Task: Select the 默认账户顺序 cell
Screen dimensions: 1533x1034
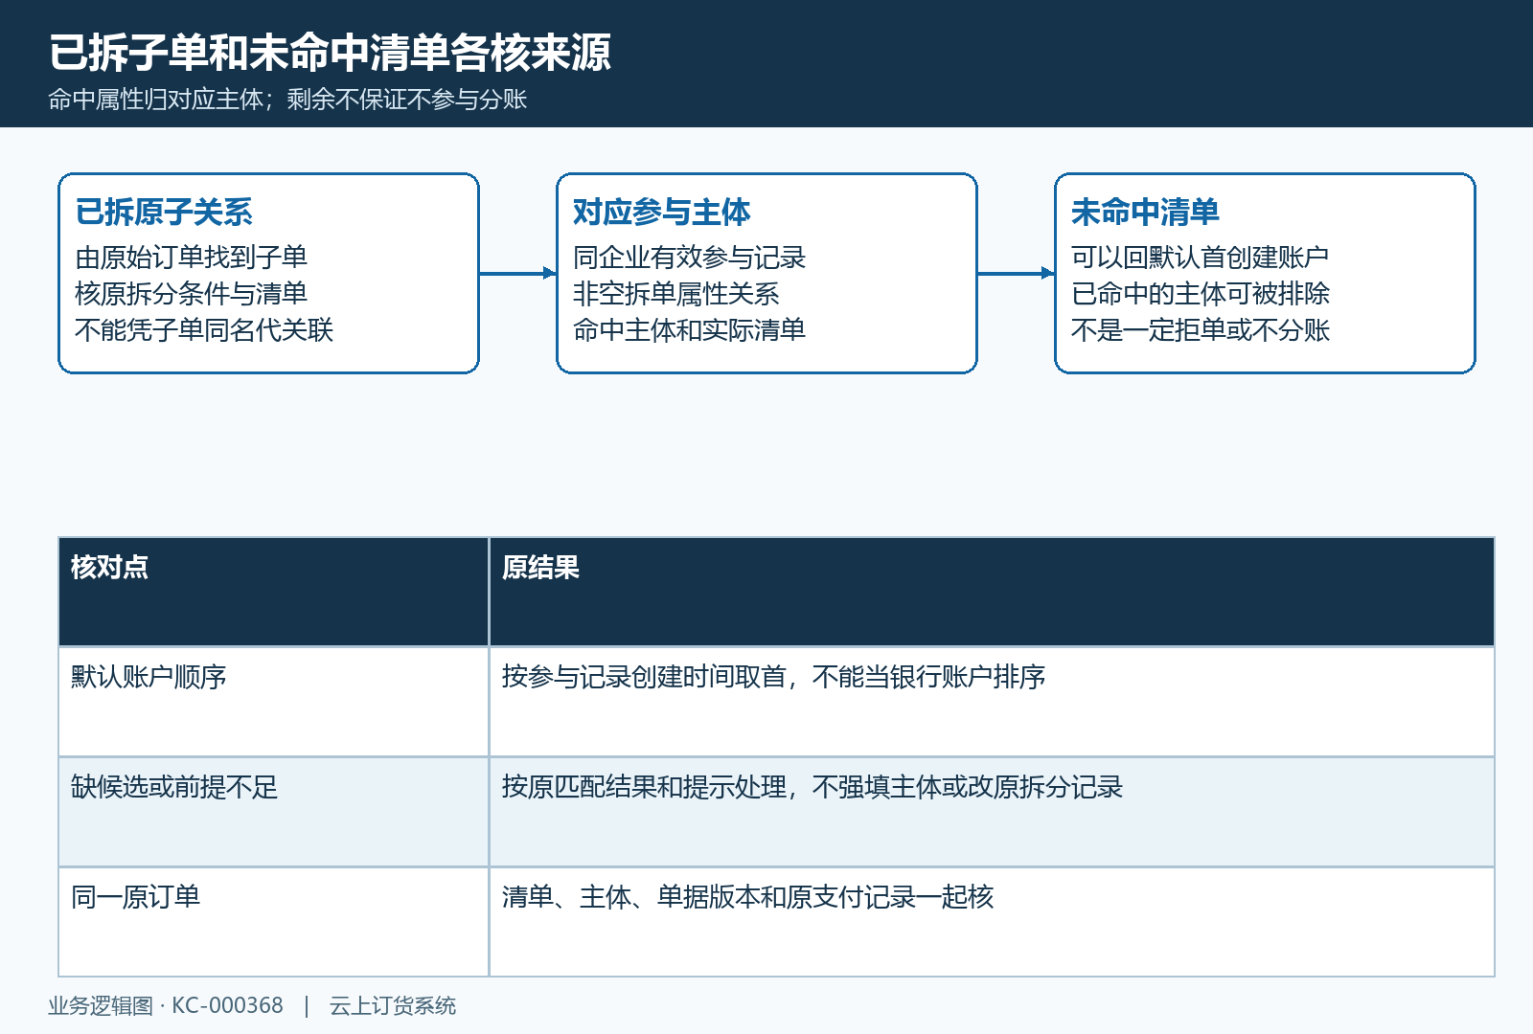Action: click(x=274, y=702)
